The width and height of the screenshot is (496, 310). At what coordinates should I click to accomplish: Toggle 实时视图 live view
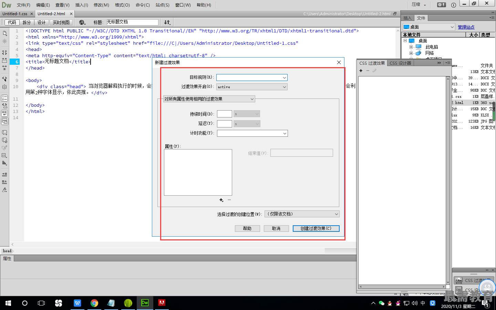61,22
